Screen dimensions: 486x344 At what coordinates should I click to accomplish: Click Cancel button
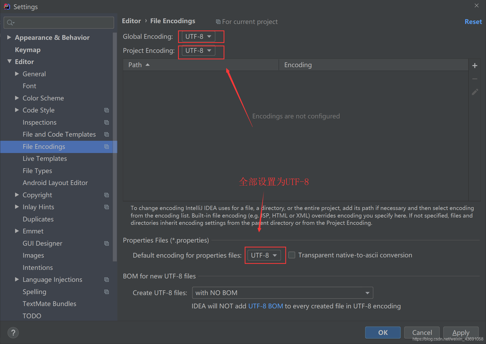tap(422, 333)
